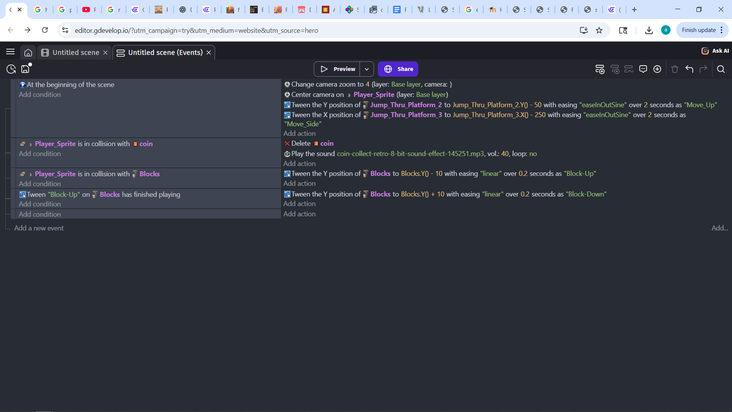Open the version history clock icon

coord(11,69)
